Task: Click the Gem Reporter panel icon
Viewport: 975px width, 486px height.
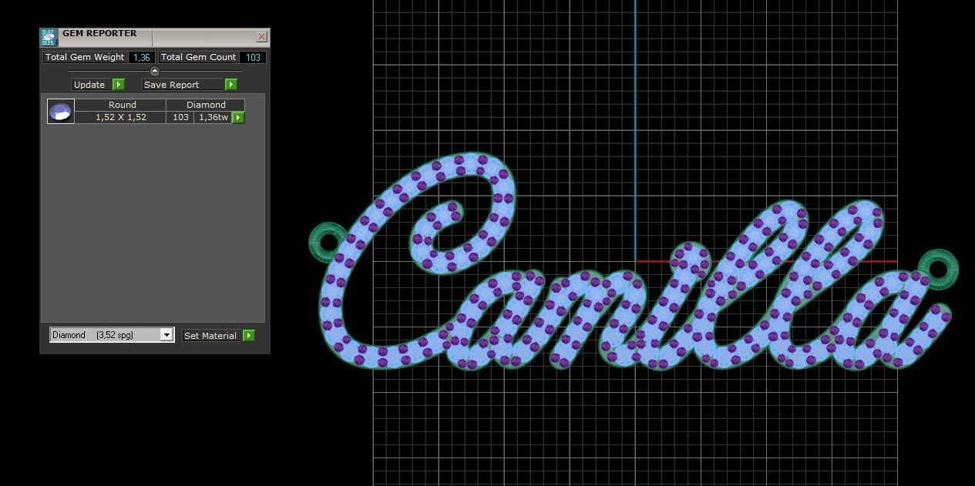Action: click(x=49, y=38)
